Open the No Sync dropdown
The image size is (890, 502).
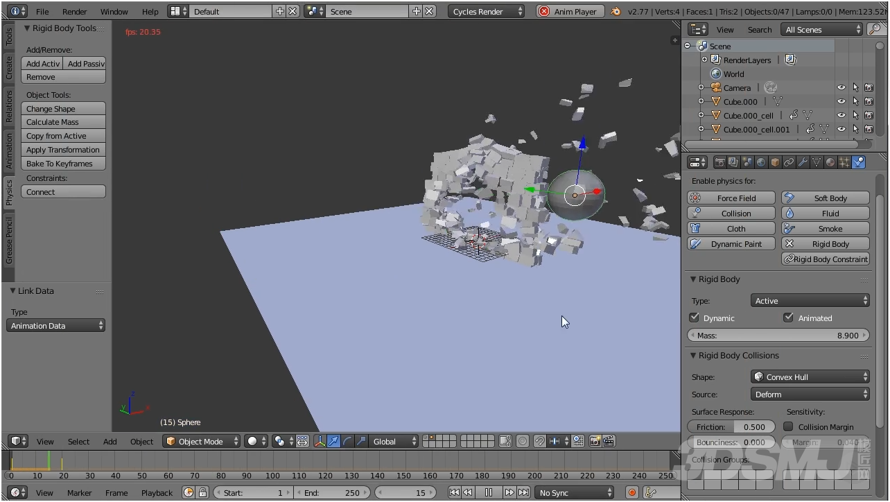point(575,492)
